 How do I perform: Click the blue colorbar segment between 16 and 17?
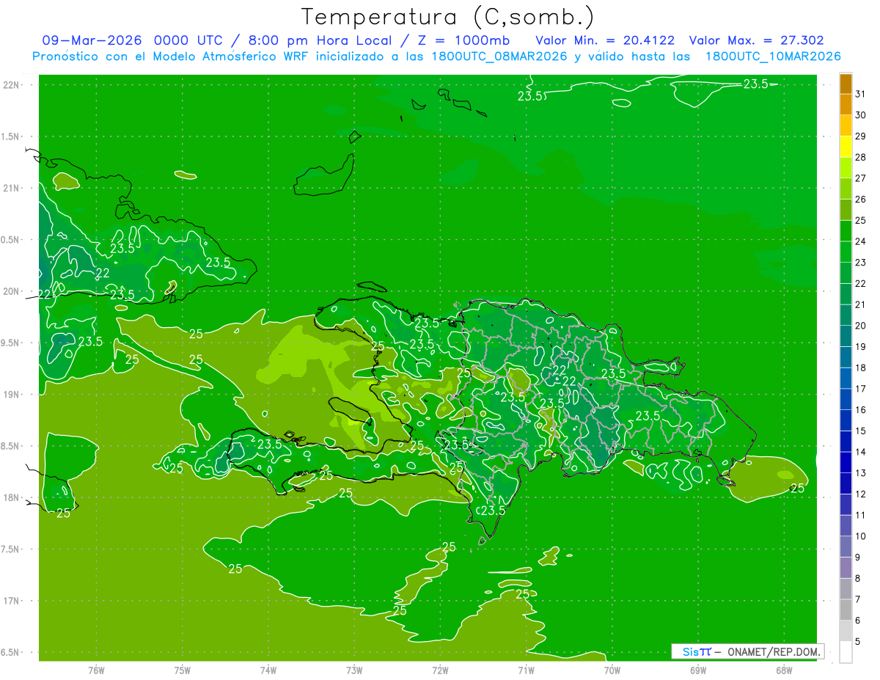846,399
